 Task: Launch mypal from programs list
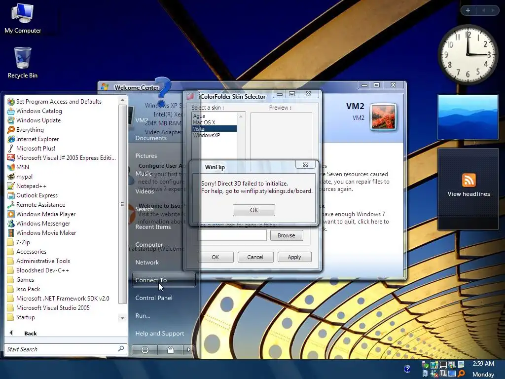point(20,177)
